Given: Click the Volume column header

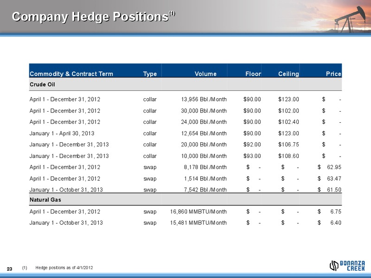Looking at the screenshot, I should click(x=205, y=74).
